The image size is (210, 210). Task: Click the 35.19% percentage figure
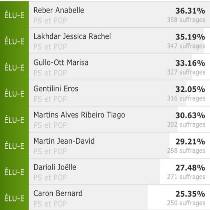click(x=190, y=37)
